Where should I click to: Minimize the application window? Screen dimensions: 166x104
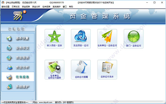click(147, 2)
